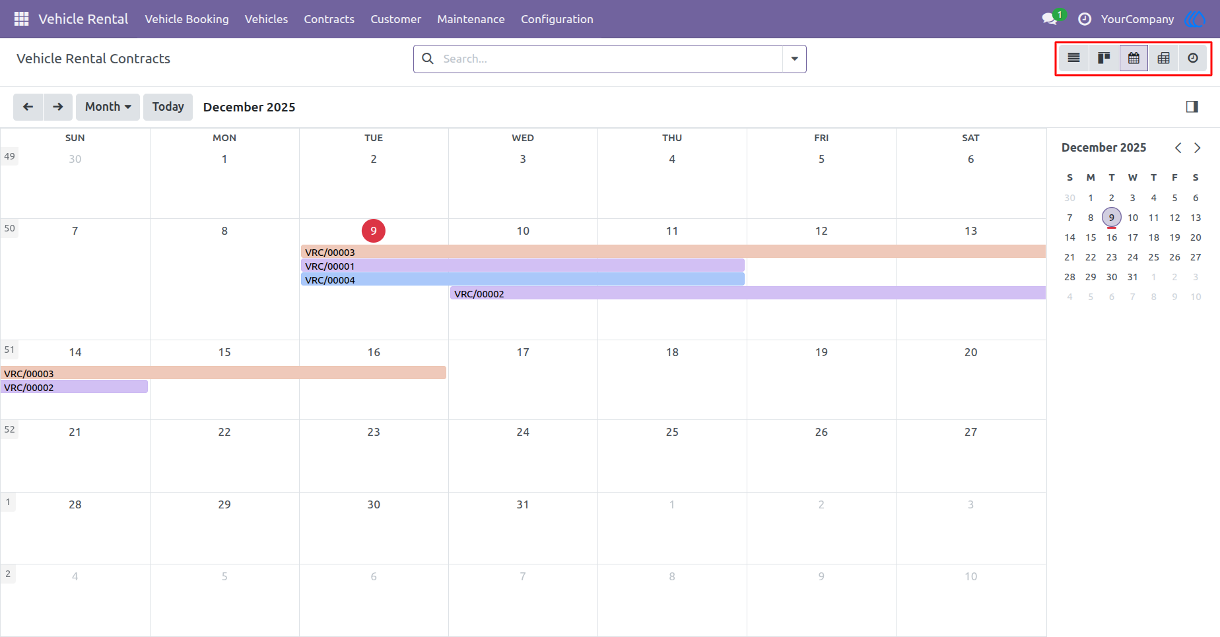Image resolution: width=1220 pixels, height=637 pixels.
Task: Click week number 50 label
Action: pyautogui.click(x=9, y=228)
